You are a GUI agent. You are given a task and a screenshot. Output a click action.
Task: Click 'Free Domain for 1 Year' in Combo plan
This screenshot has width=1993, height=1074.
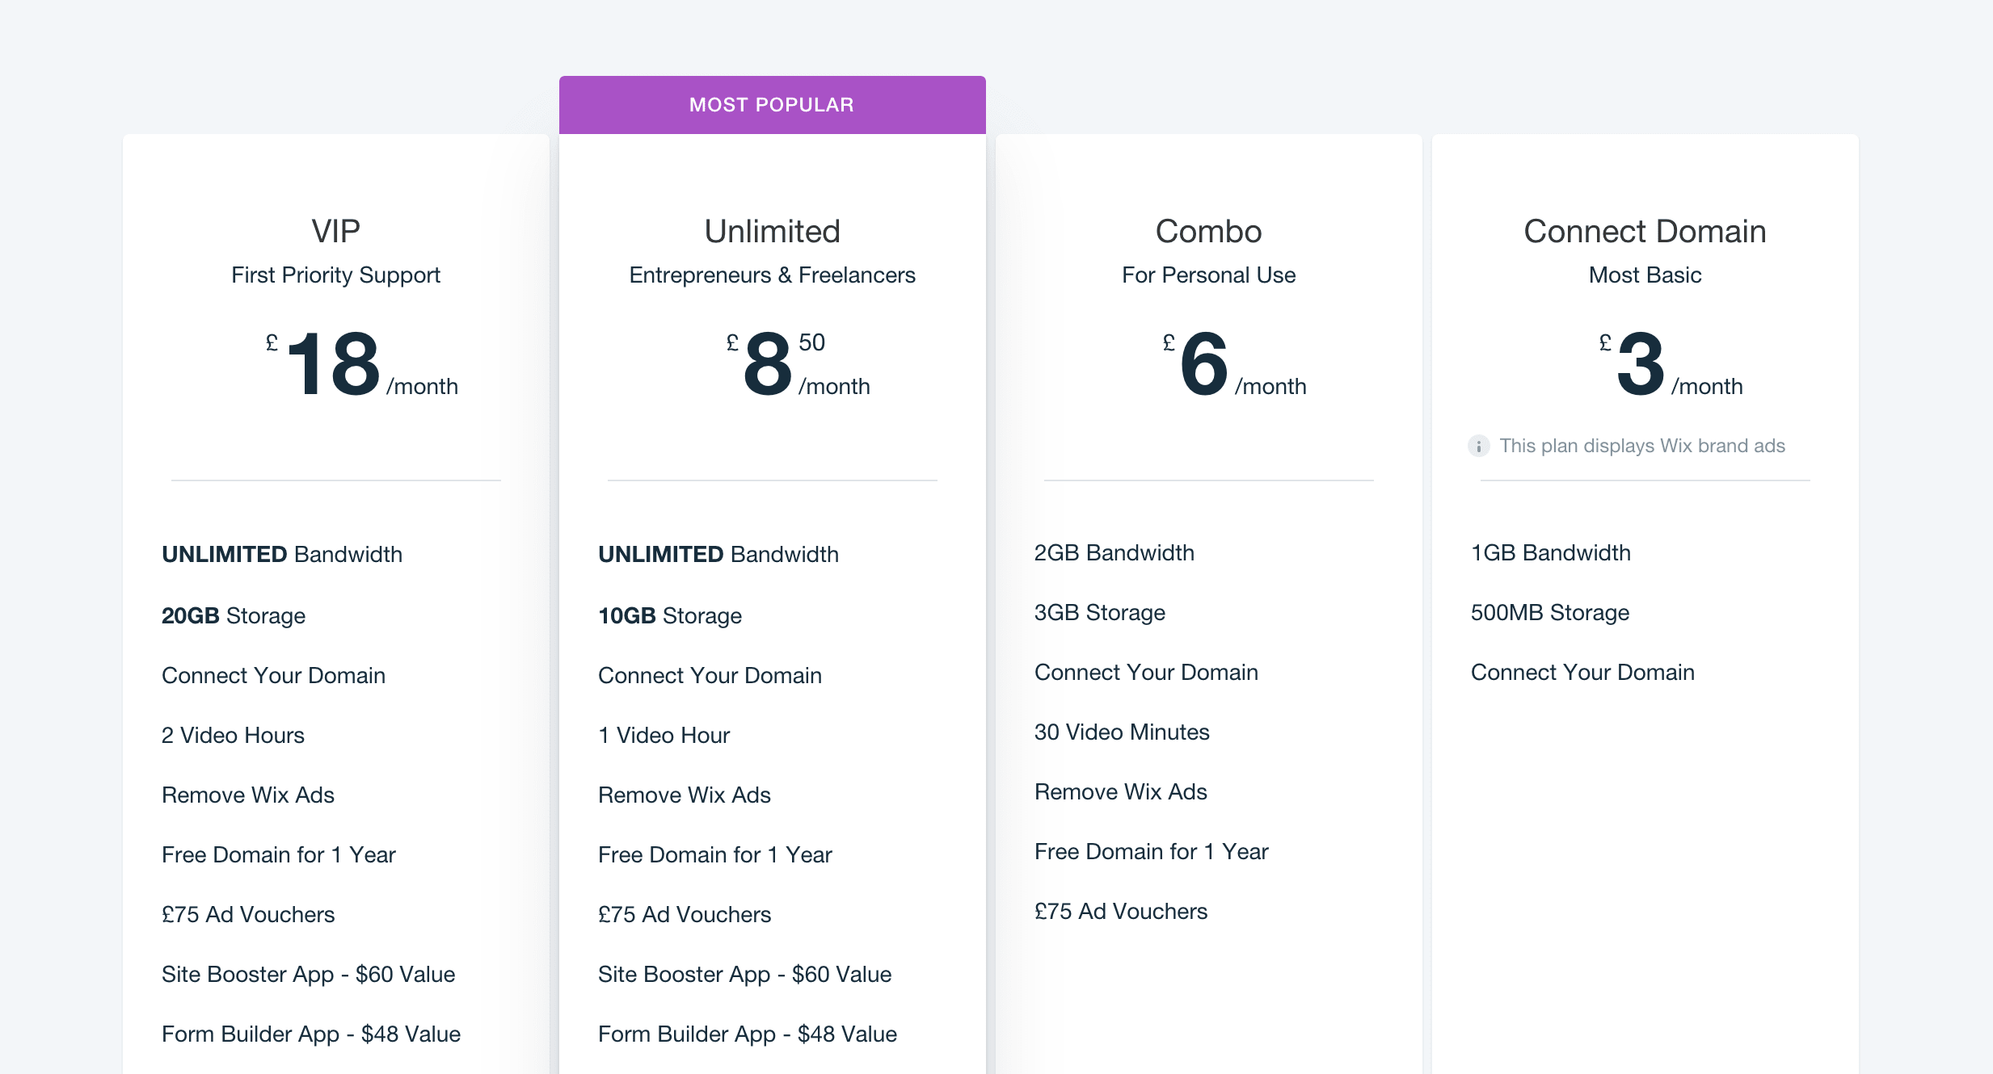click(1152, 851)
